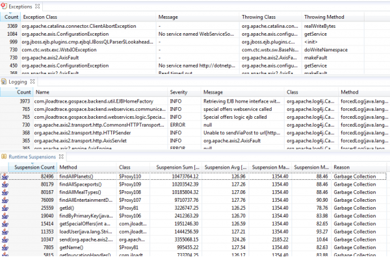This screenshot has height=257, width=390.
Task: Click suspension count 25559
Action: click(x=47, y=208)
